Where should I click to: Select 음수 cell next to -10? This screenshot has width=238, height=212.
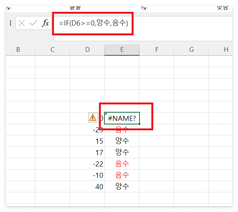click(x=122, y=175)
